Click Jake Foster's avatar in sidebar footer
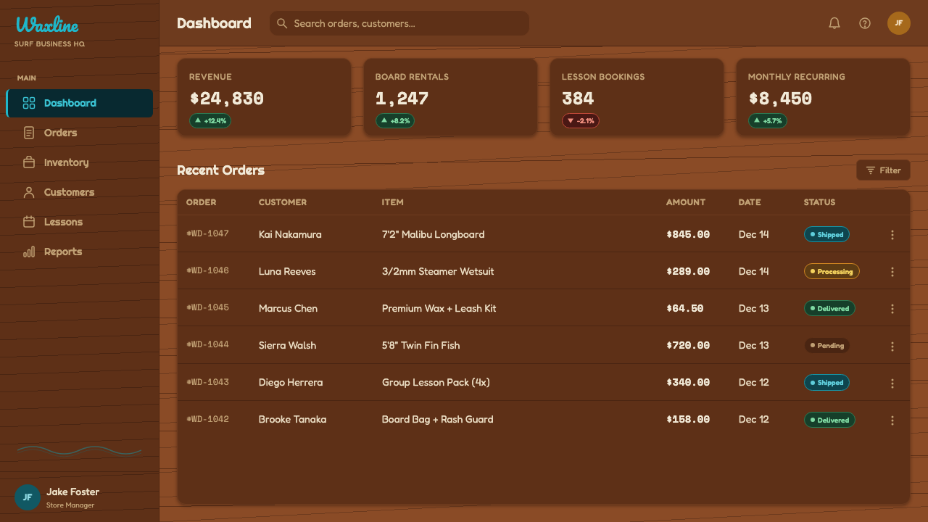Viewport: 928px width, 522px height. (28, 497)
